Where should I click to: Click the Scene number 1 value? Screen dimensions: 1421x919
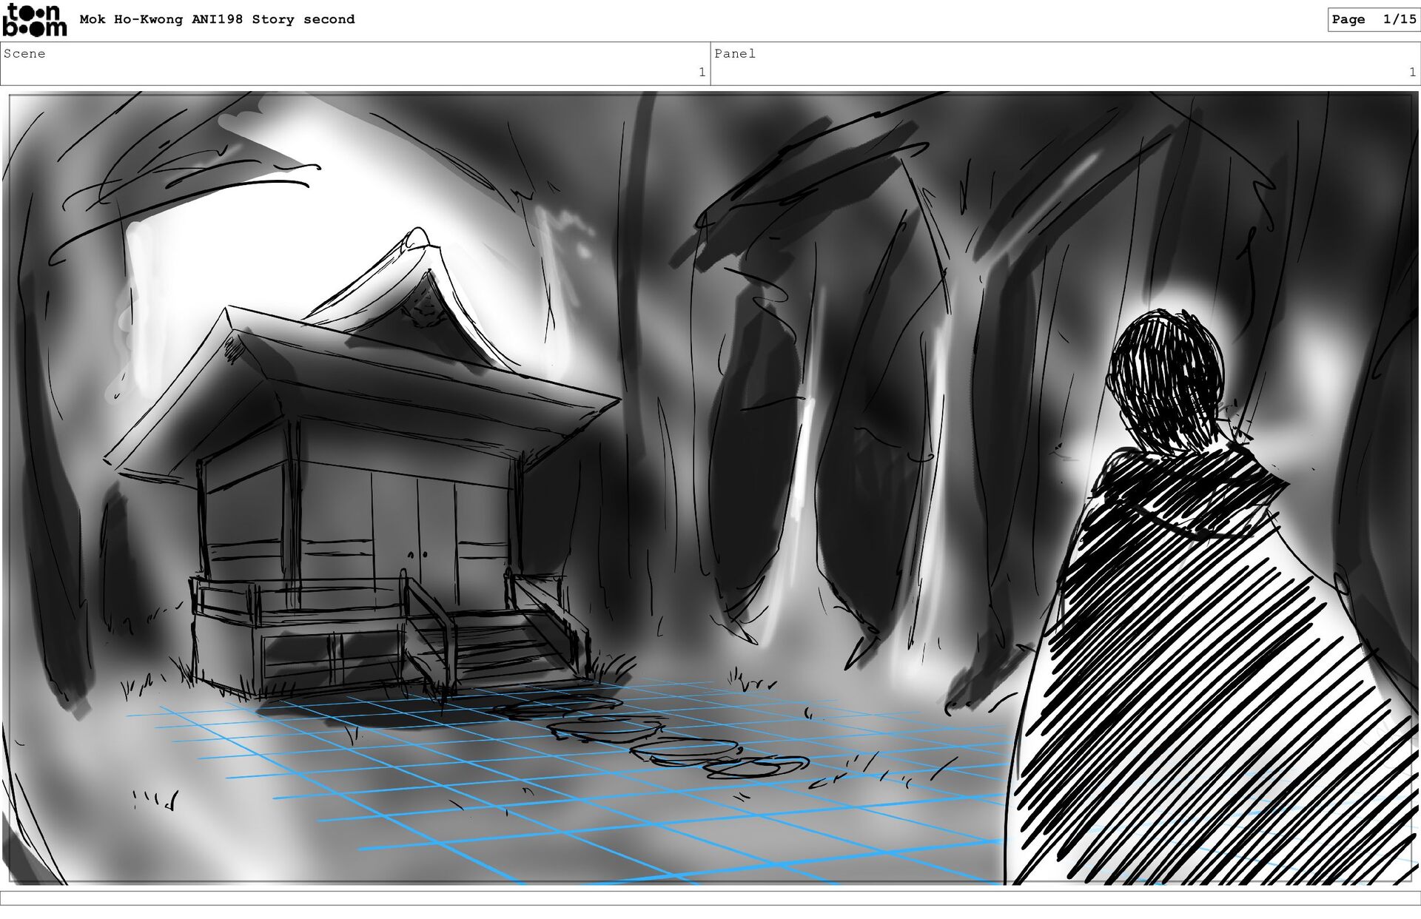(x=702, y=72)
